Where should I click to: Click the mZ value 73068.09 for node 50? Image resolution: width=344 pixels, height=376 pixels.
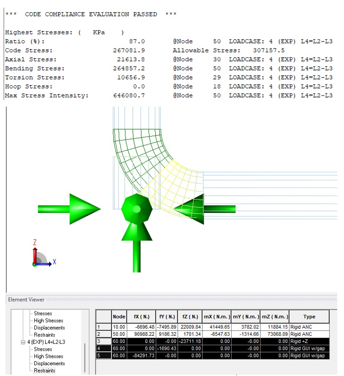[275, 334]
